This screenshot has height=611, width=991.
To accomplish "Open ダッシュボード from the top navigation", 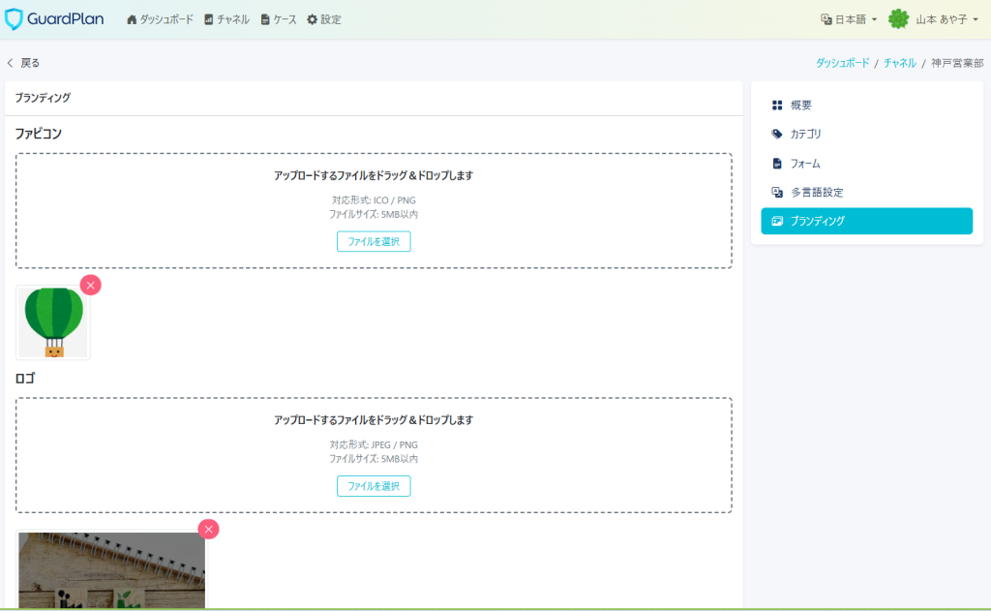I will click(160, 19).
